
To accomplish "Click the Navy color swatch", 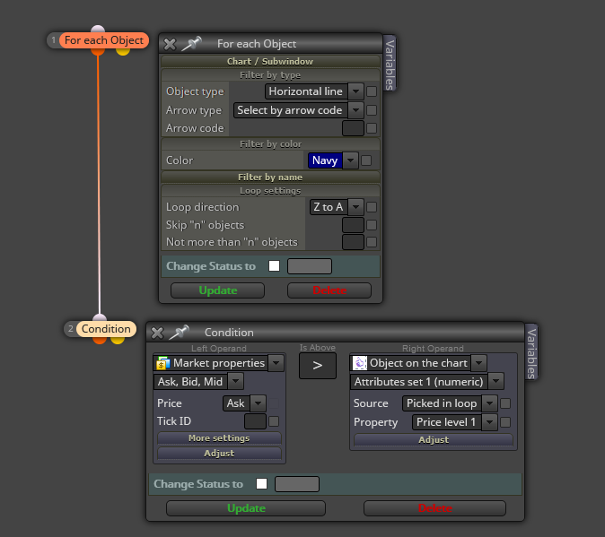I will (325, 160).
